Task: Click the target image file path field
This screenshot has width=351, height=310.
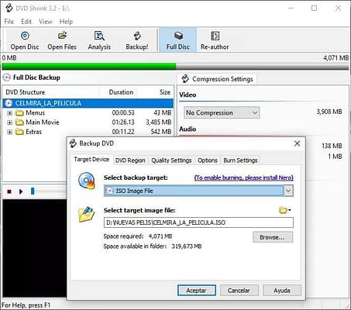Action: click(x=198, y=222)
